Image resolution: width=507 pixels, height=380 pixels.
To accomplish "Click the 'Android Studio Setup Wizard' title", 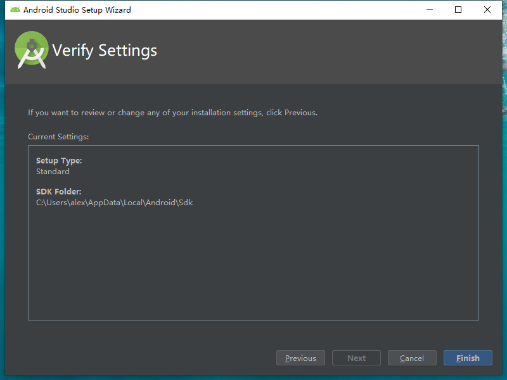I will click(77, 10).
